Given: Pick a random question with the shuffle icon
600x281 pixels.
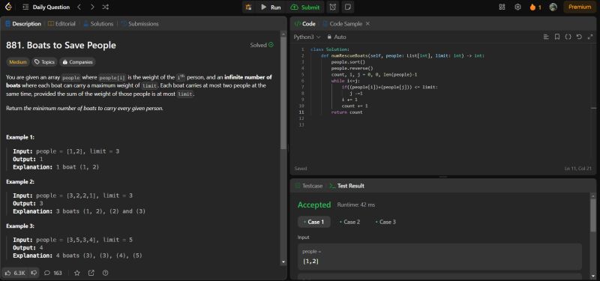Looking at the screenshot, I should [x=106, y=7].
